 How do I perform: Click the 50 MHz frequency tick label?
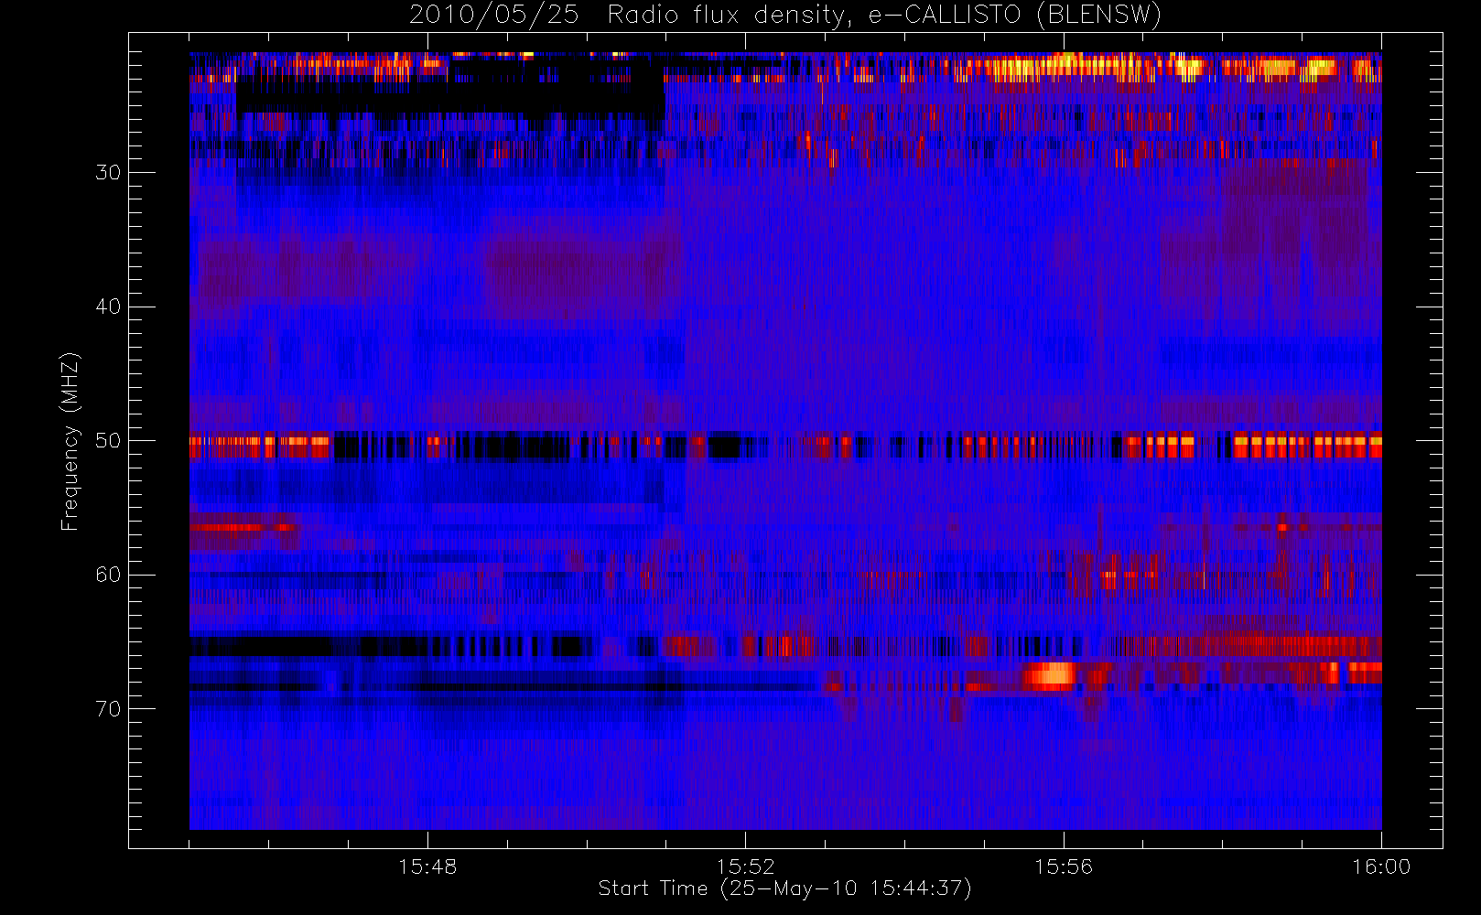click(108, 440)
